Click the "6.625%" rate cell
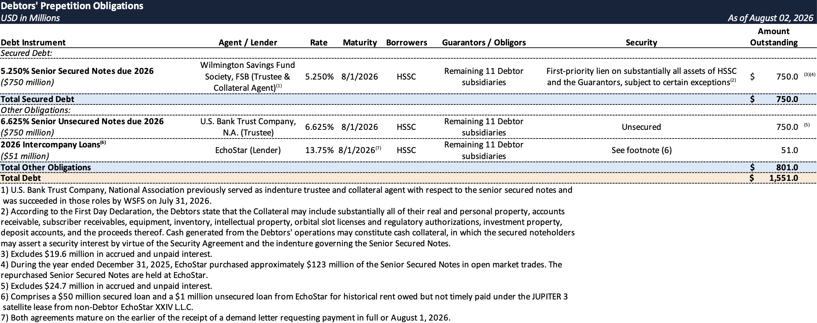 (x=319, y=127)
